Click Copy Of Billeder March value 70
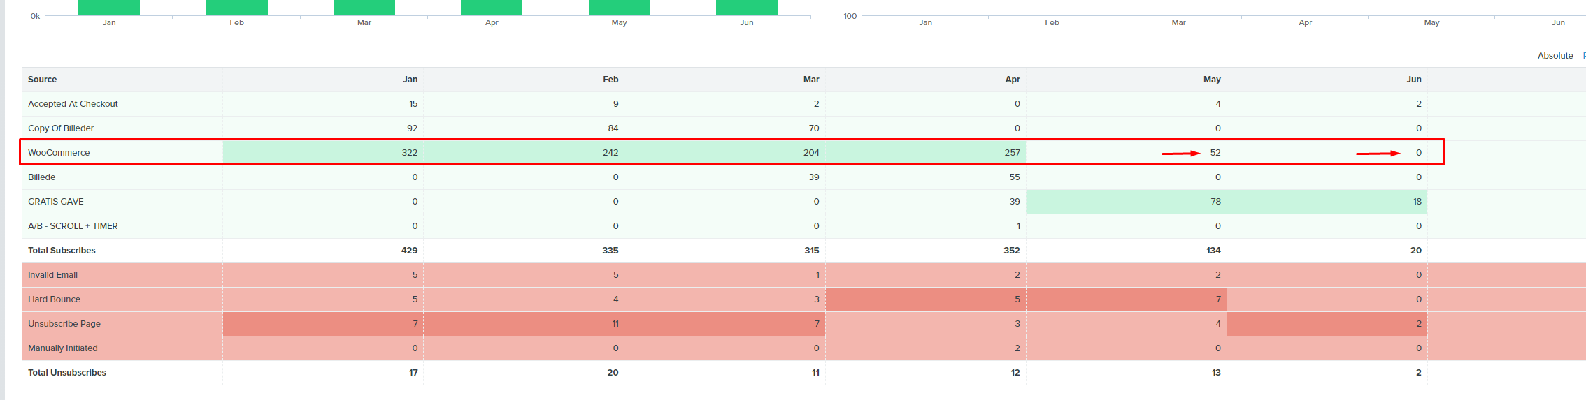1586x400 pixels. click(814, 128)
